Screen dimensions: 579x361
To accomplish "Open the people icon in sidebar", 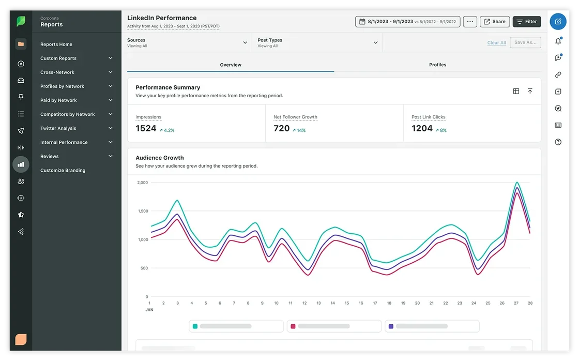I will pyautogui.click(x=21, y=181).
